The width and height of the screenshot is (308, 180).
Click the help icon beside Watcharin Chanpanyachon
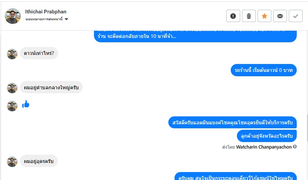tap(295, 146)
